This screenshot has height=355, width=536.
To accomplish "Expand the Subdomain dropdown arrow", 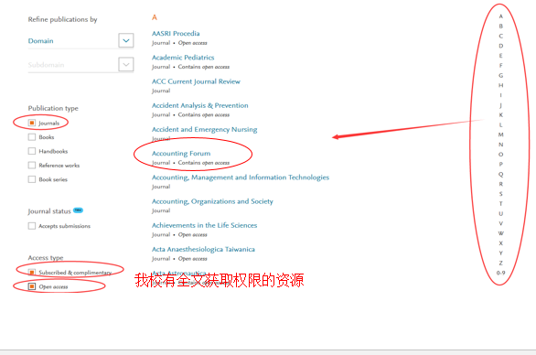I will [x=126, y=64].
